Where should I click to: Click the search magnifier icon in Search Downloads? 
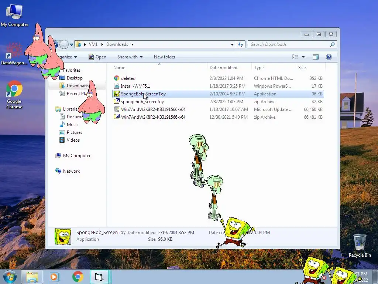[332, 44]
